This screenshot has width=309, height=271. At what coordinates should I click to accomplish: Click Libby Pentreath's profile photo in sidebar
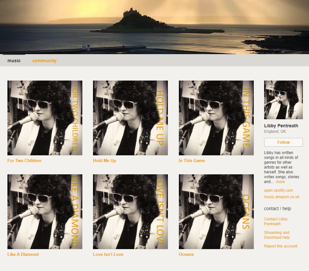[x=283, y=100]
